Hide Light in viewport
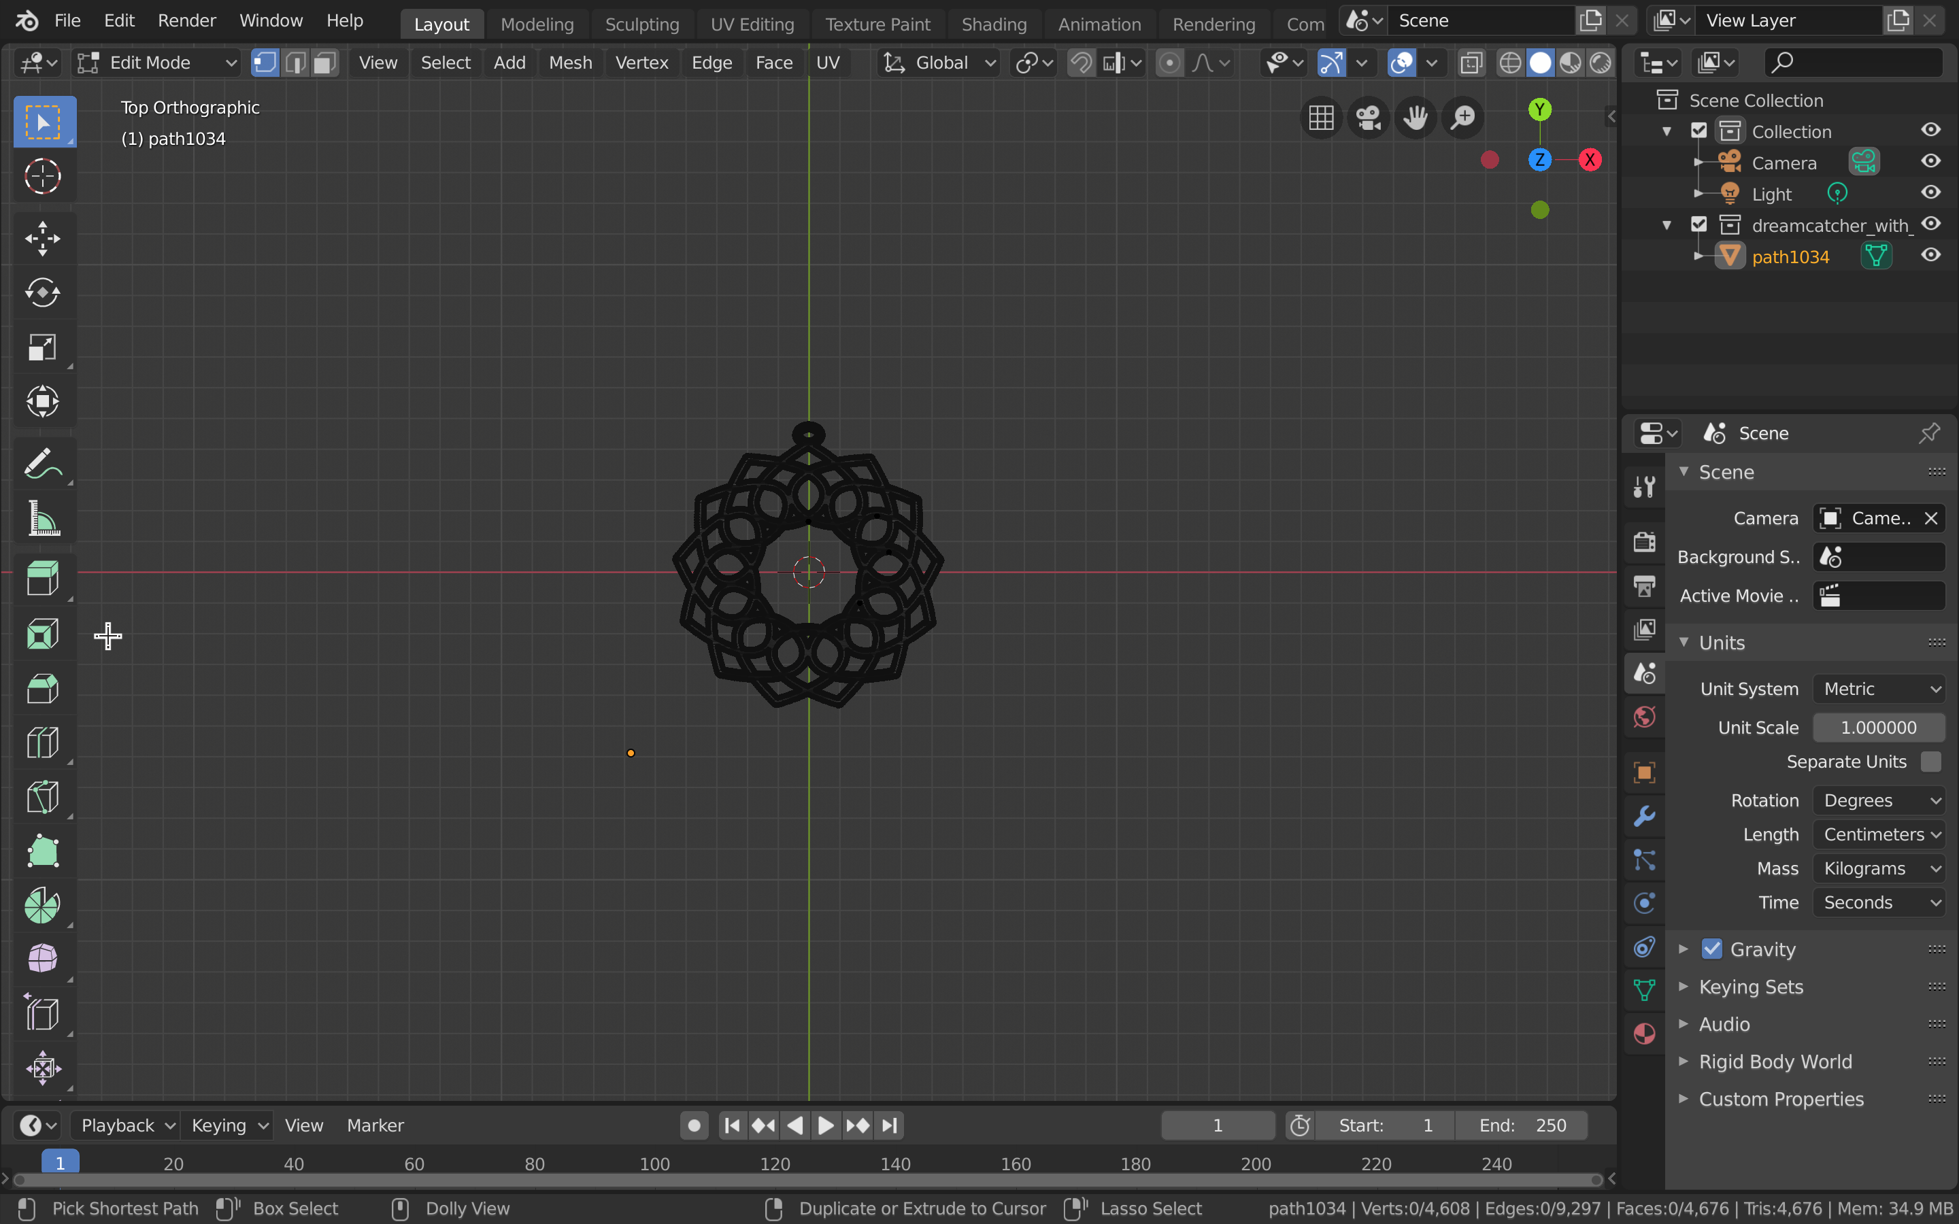The width and height of the screenshot is (1959, 1224). pyautogui.click(x=1930, y=194)
